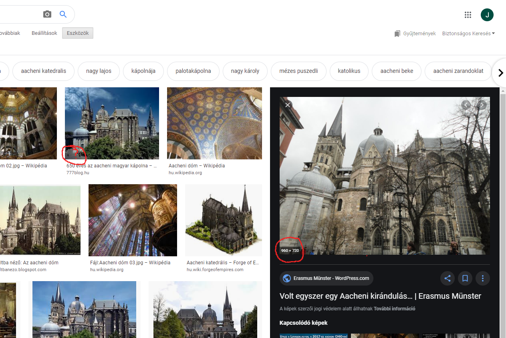Click the large preview cathedral image

[x=385, y=176]
